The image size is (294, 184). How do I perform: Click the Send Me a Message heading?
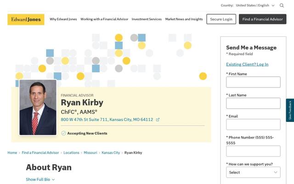(x=251, y=48)
